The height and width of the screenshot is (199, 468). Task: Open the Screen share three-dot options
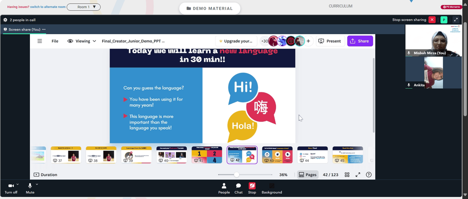pyautogui.click(x=44, y=29)
